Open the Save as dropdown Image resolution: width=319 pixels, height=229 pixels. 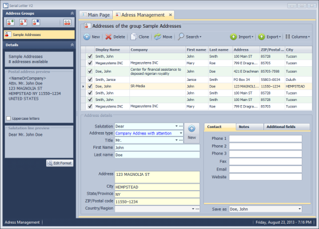(300, 209)
